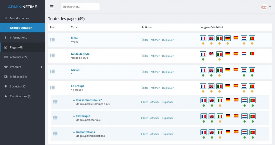Click reorder handle of Guide de style
275x145 pixels.
pyautogui.click(x=52, y=56)
